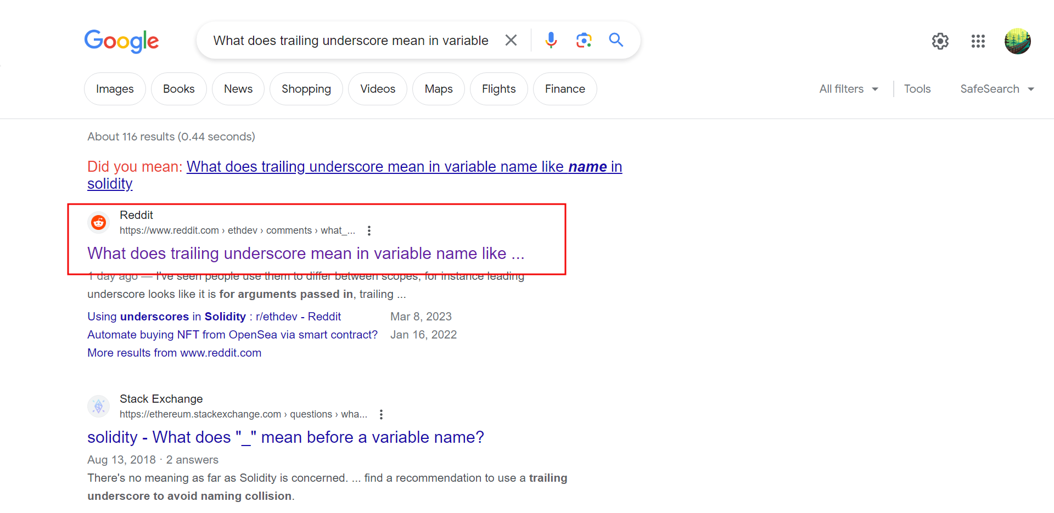
Task: Focus the search query input field
Action: [351, 41]
